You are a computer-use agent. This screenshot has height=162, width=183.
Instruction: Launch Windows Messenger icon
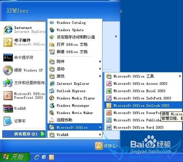click(x=52, y=105)
